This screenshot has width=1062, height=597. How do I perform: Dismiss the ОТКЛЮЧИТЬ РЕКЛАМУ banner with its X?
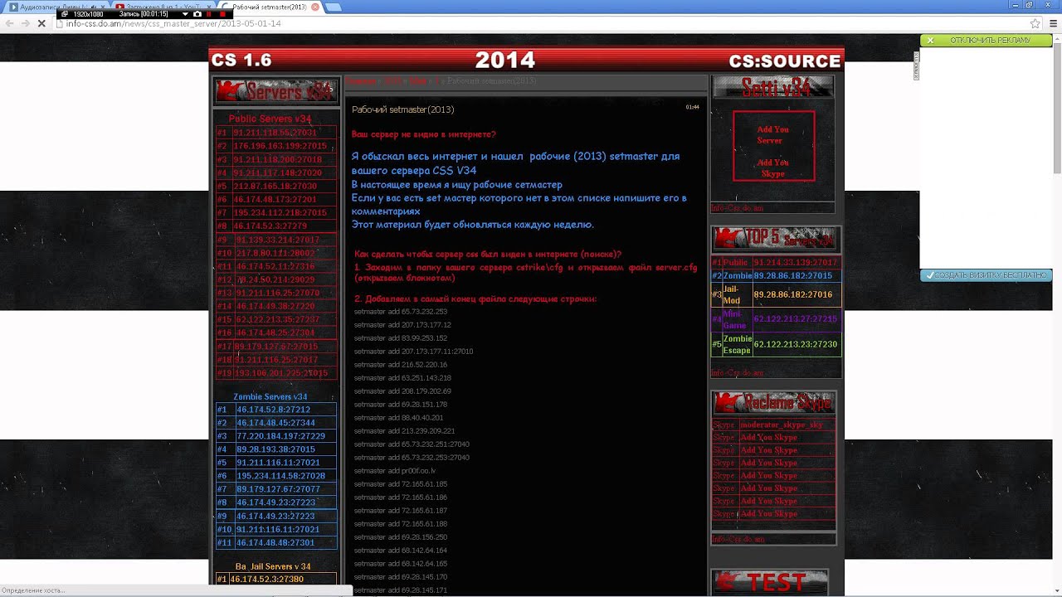pyautogui.click(x=930, y=41)
